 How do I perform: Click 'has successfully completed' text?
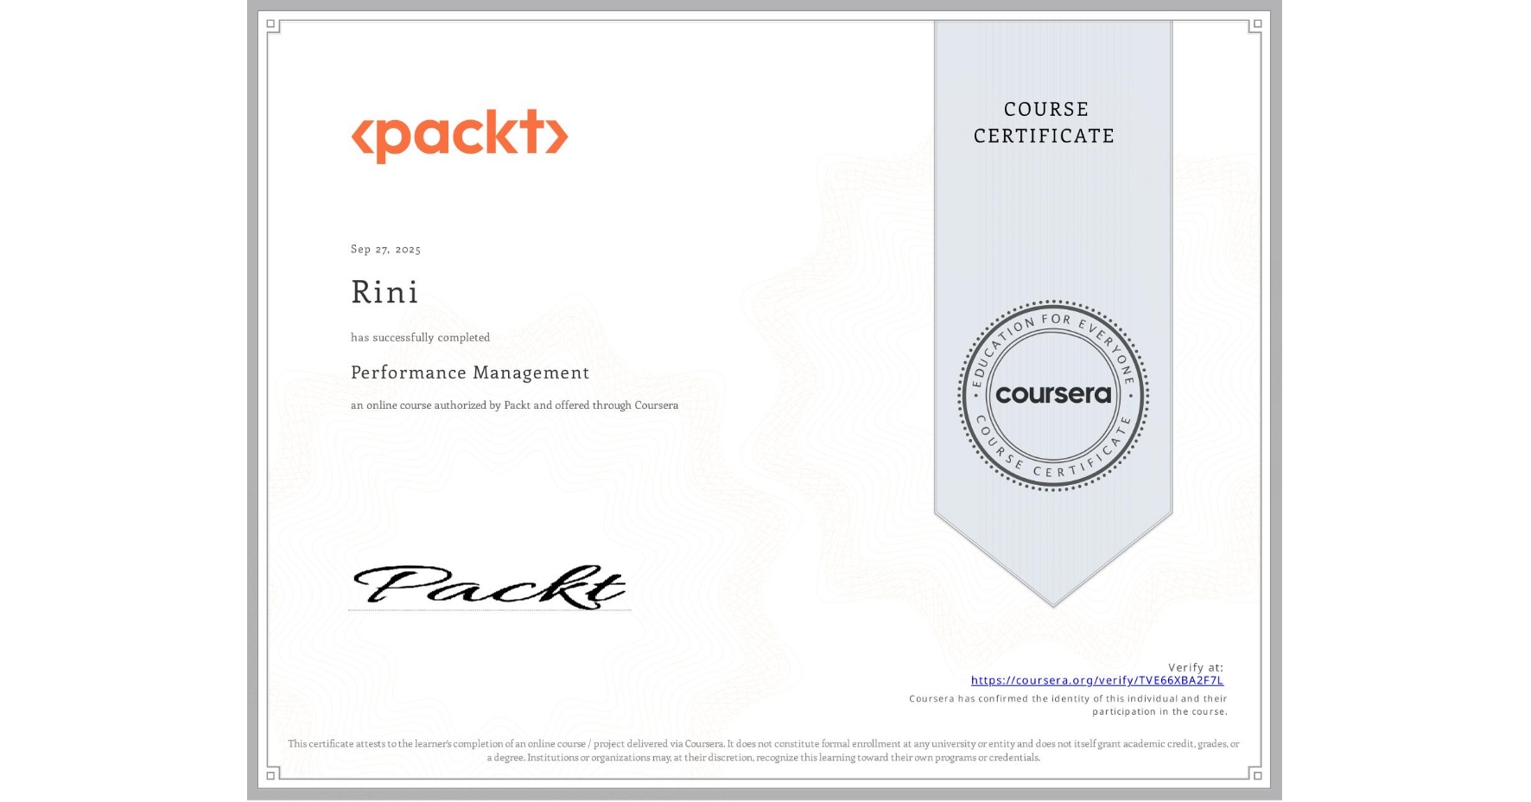coord(420,337)
